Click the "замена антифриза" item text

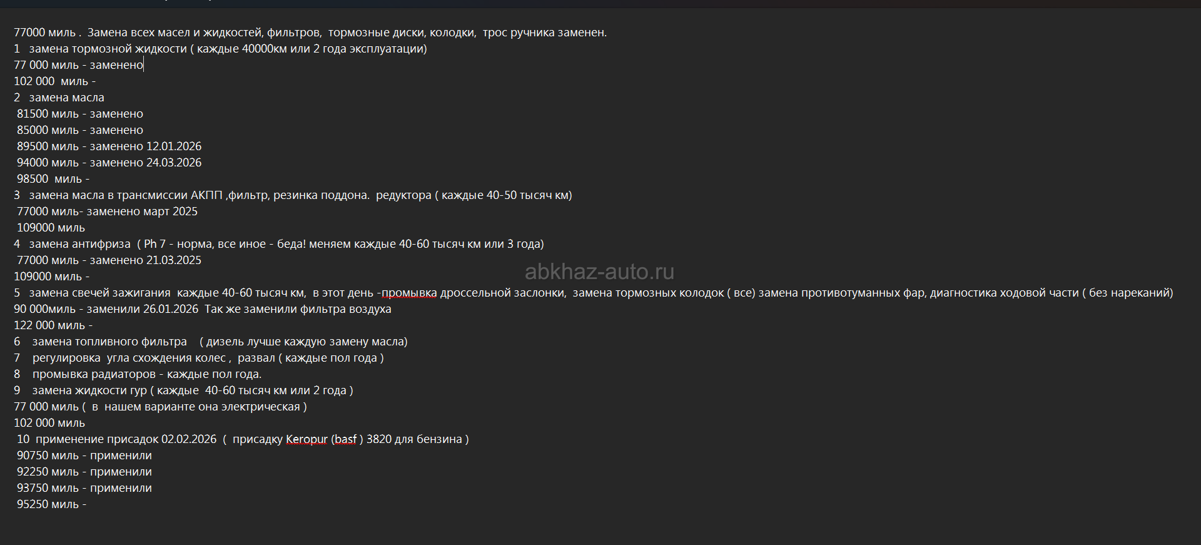click(79, 244)
